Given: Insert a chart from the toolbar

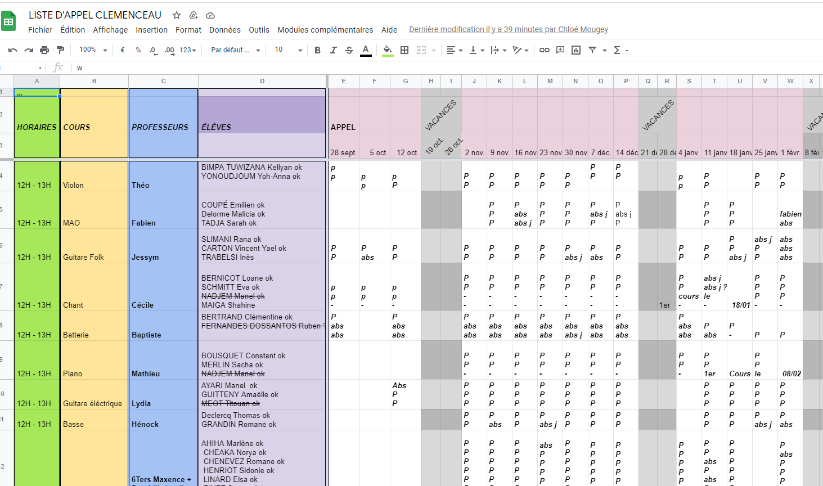Looking at the screenshot, I should click(576, 50).
